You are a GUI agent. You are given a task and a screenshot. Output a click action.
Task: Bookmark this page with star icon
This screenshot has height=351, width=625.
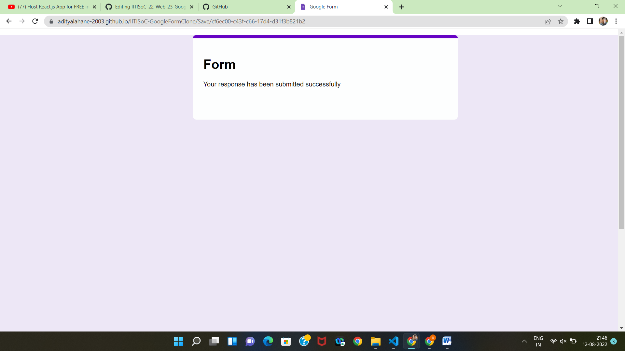[561, 21]
